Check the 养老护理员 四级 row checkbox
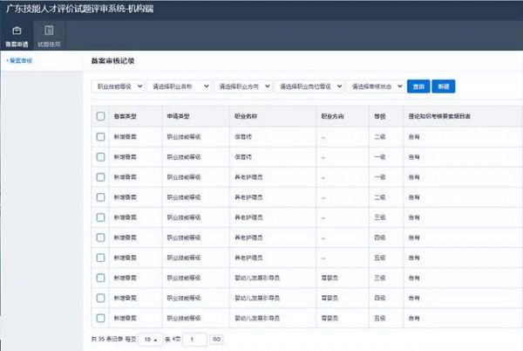This screenshot has width=523, height=351. coord(100,237)
